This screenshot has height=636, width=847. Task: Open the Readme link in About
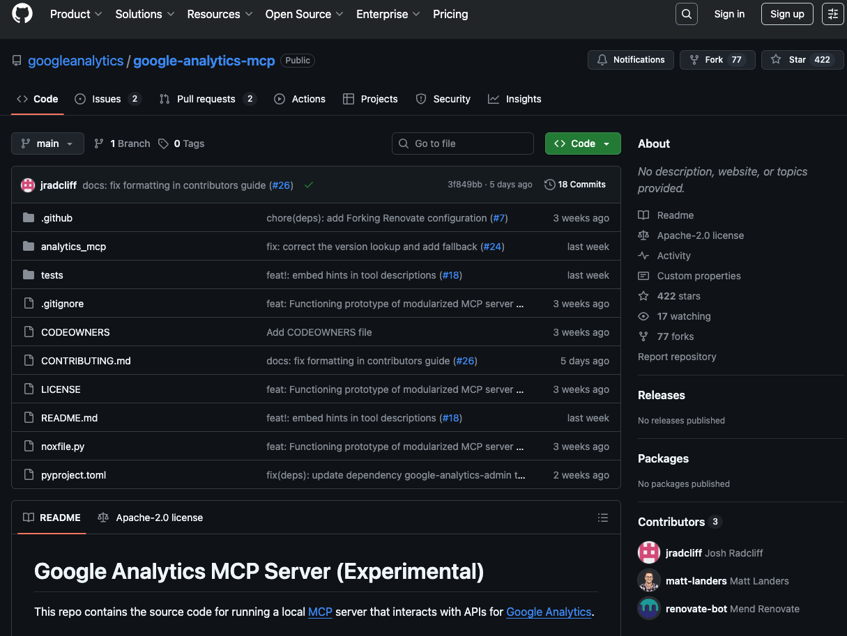click(x=666, y=215)
